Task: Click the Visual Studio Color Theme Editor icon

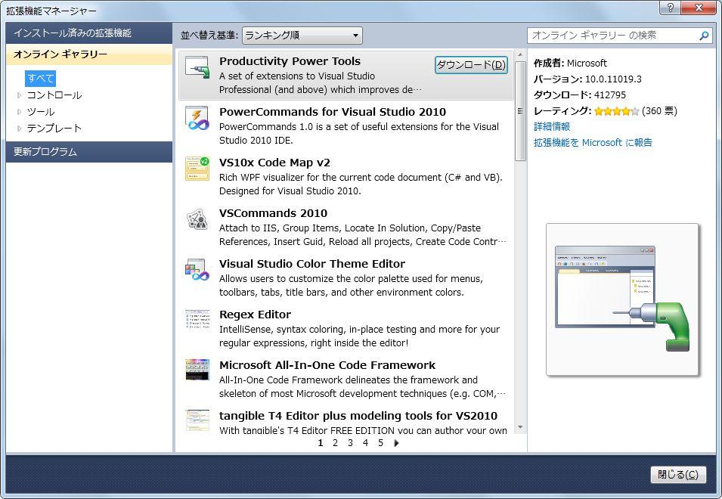Action: (x=197, y=270)
